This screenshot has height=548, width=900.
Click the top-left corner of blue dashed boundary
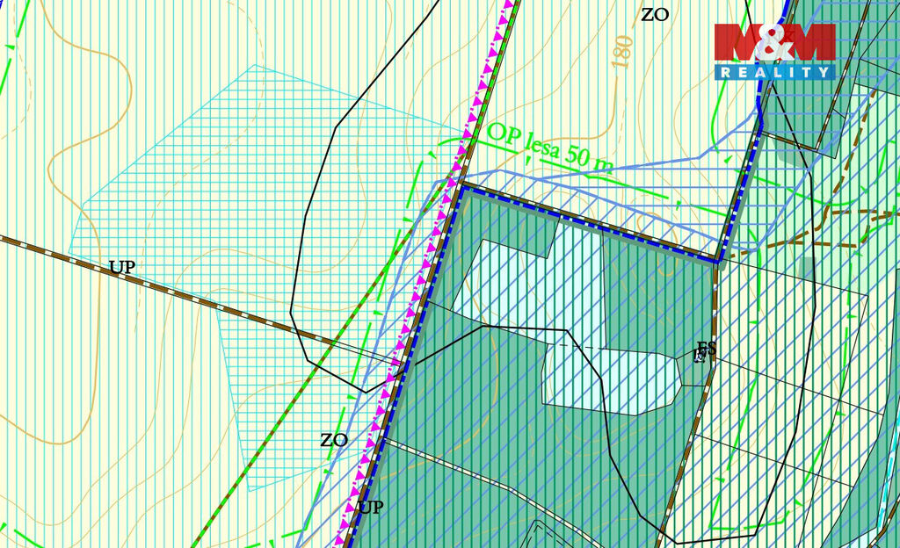[x=461, y=184]
